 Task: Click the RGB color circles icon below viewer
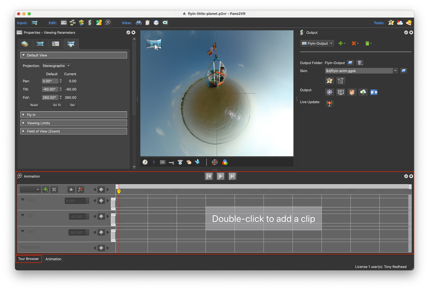pyautogui.click(x=225, y=162)
